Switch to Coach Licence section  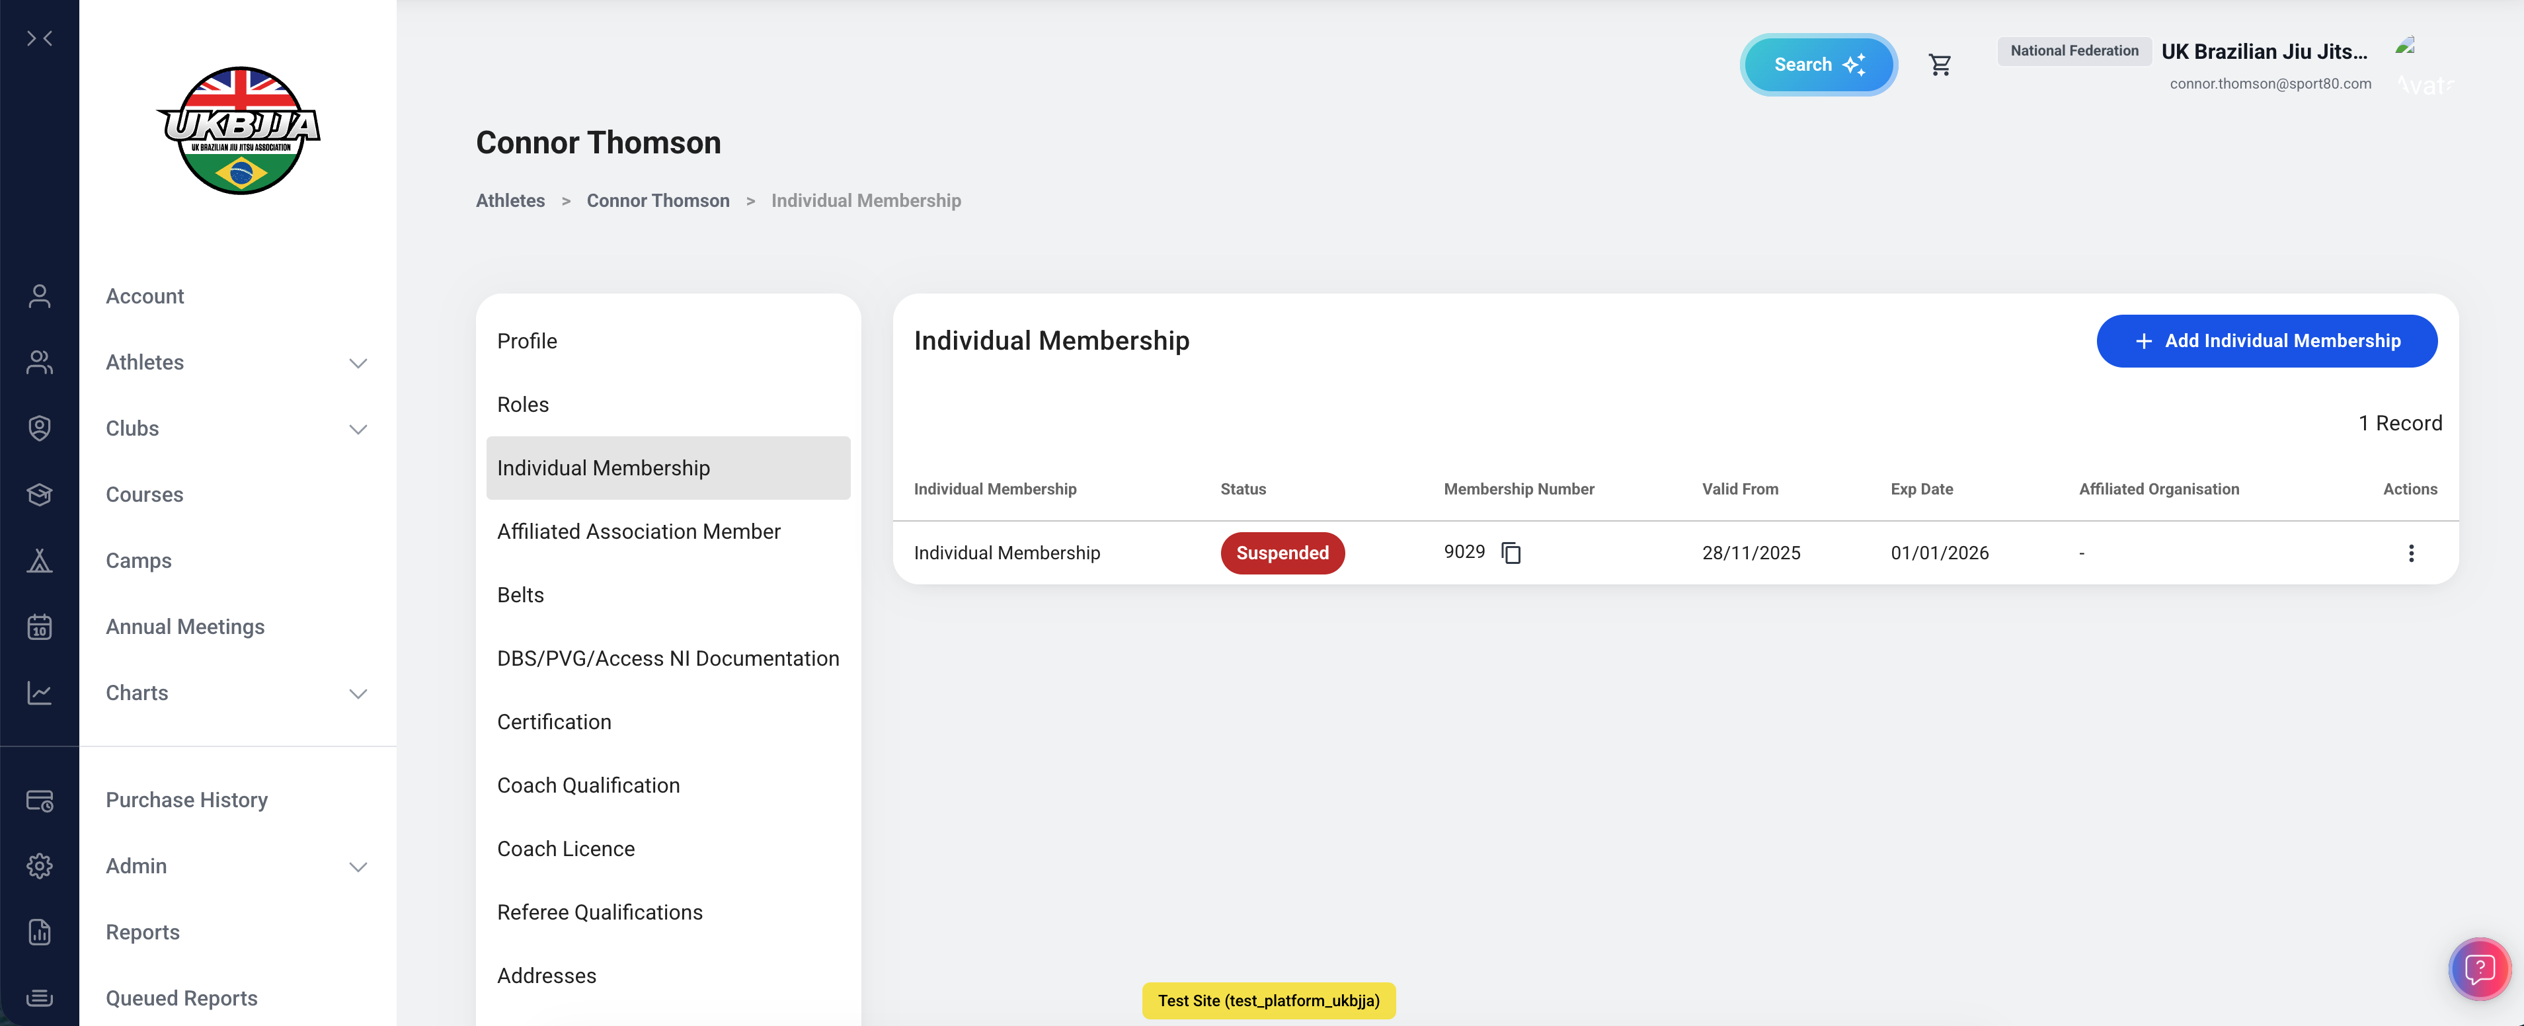click(x=565, y=849)
